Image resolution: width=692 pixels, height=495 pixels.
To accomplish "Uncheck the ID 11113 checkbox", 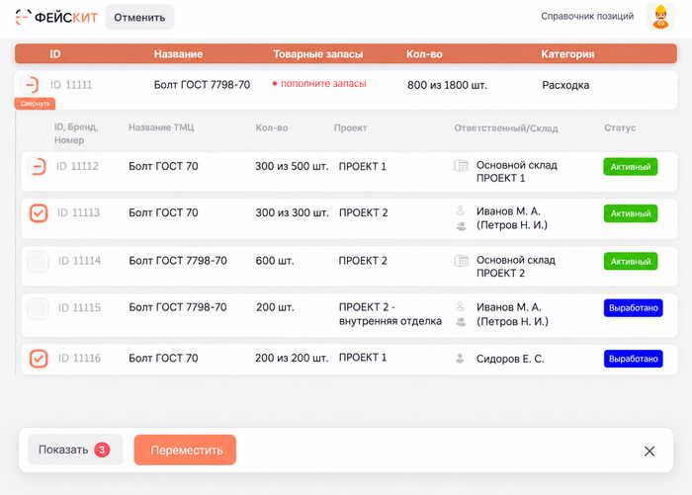I will [x=39, y=213].
